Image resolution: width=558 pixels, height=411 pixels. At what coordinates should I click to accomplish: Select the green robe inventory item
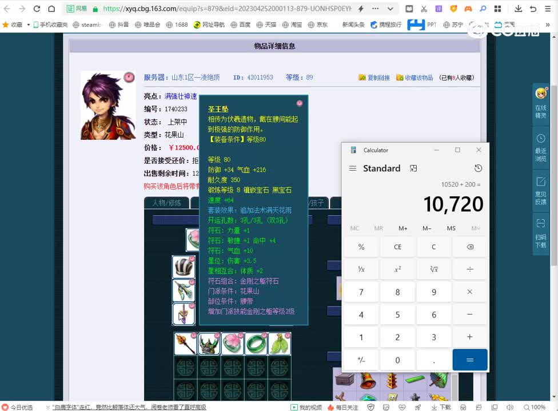click(280, 344)
